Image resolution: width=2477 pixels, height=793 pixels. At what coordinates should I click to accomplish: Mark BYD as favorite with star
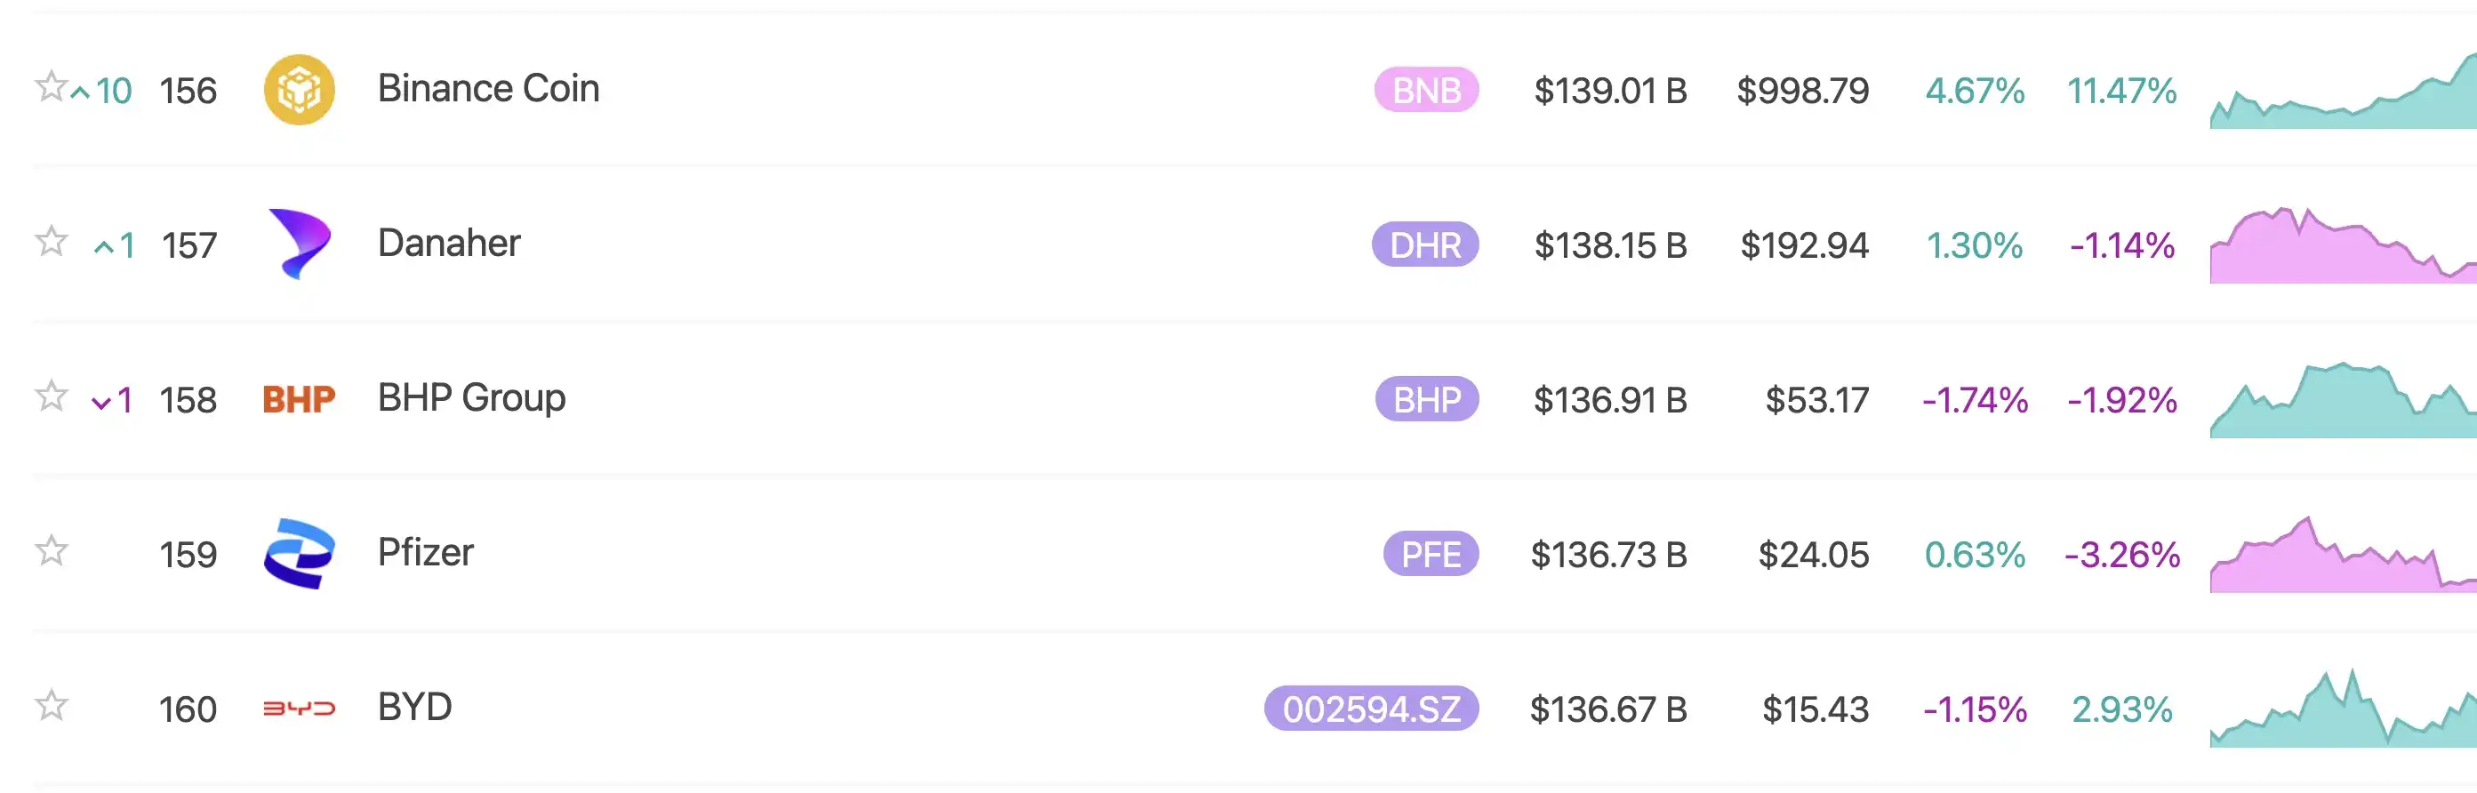coord(51,706)
